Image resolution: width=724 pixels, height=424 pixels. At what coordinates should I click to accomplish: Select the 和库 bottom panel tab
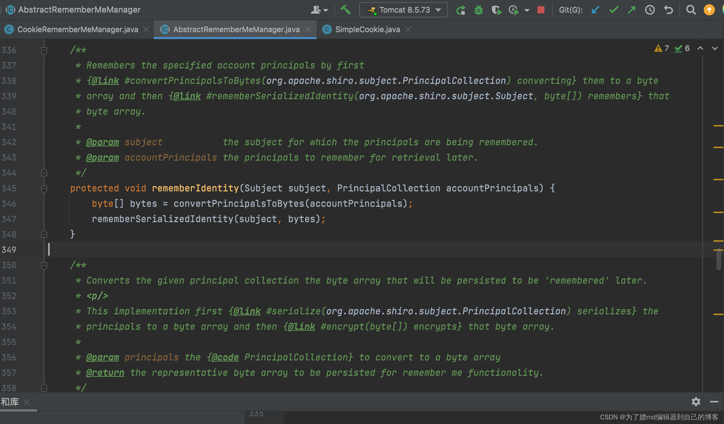point(10,402)
